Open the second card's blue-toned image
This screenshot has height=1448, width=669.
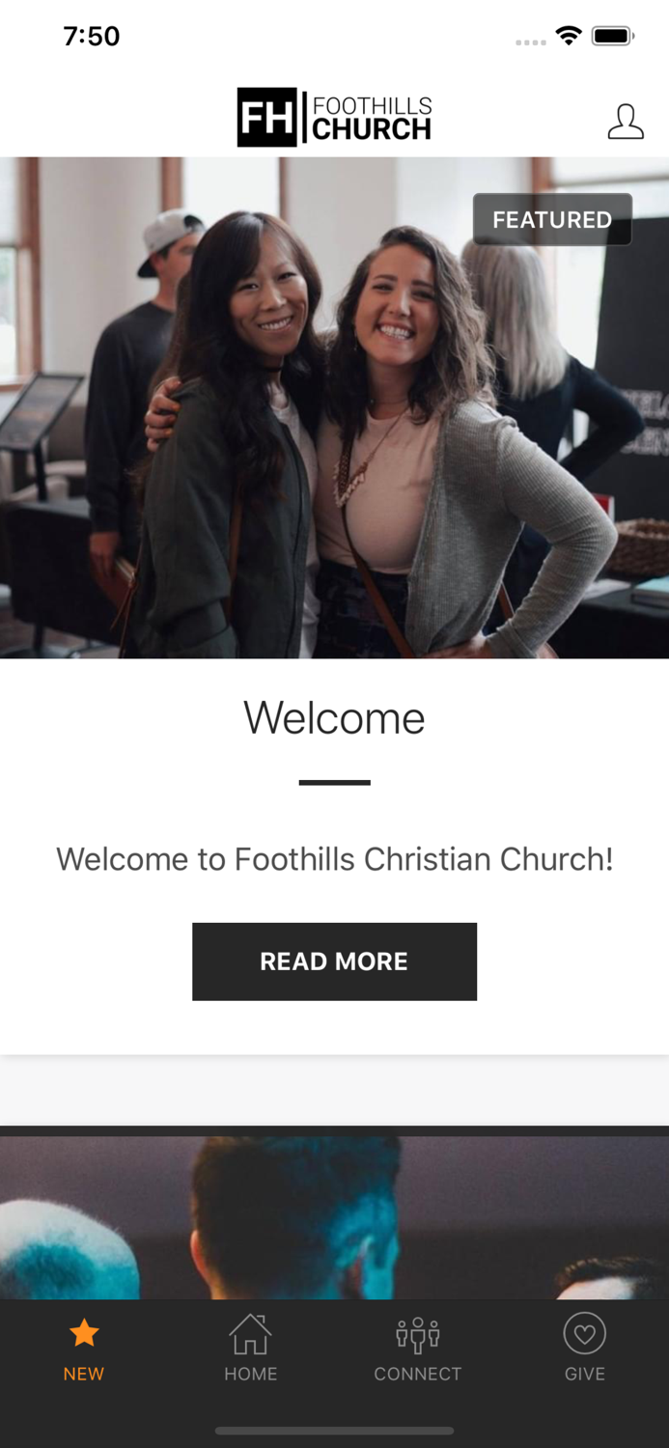334,1217
